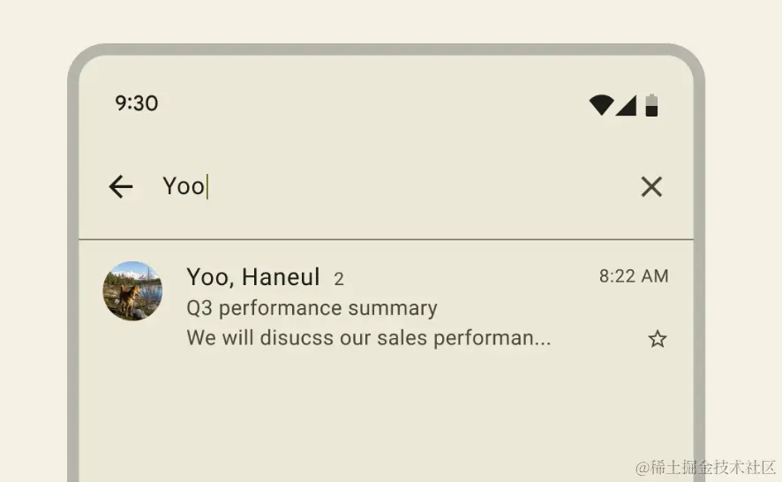
Task: Tap the back arrow in search bar
Action: (x=121, y=186)
